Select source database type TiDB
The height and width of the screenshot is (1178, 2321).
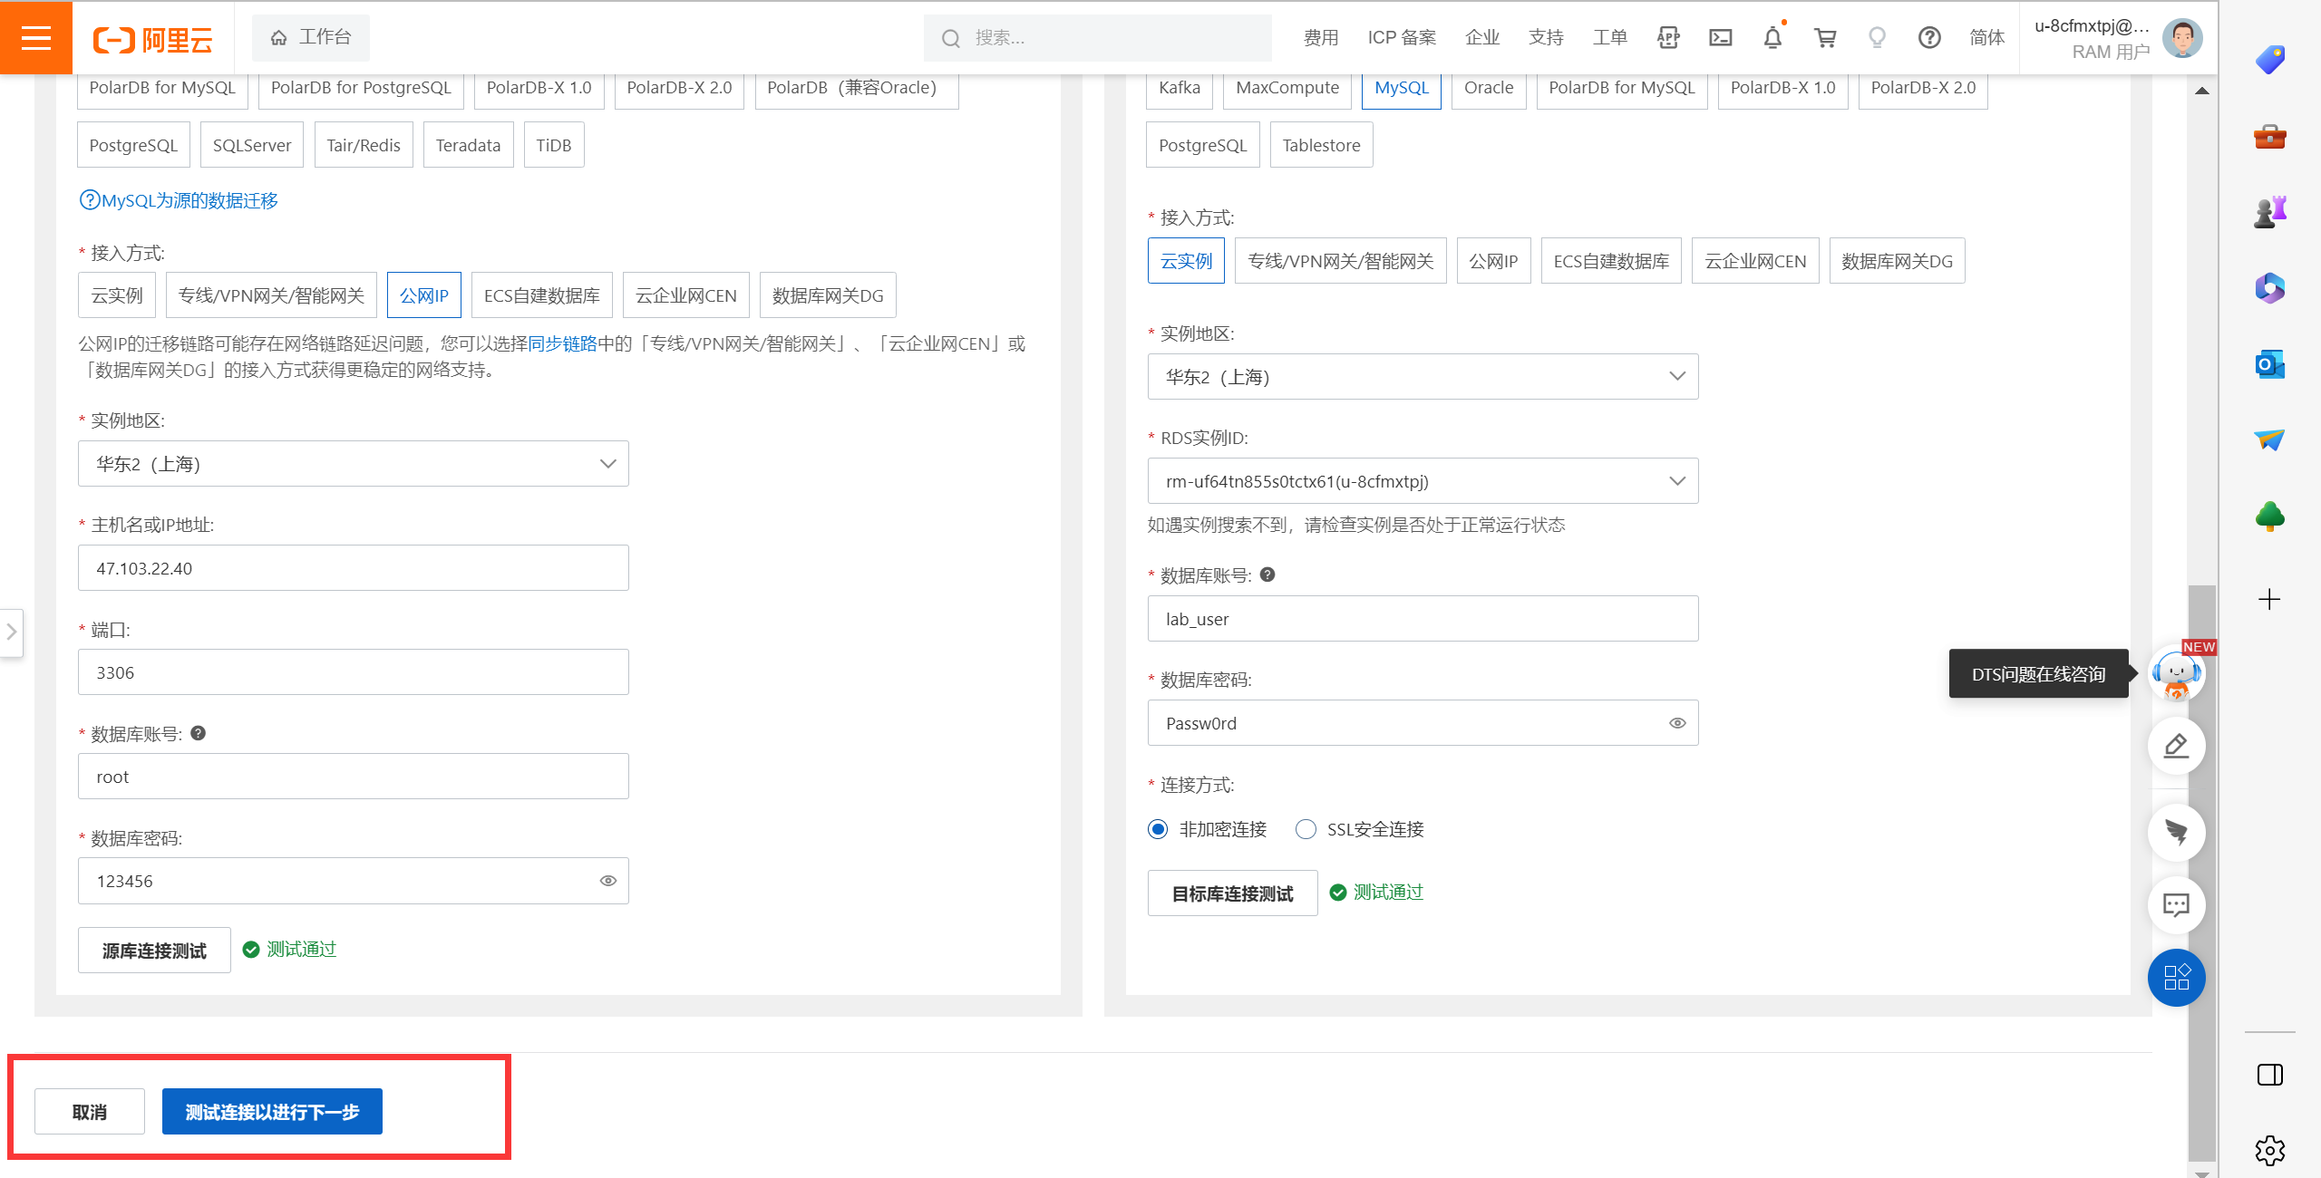point(554,145)
